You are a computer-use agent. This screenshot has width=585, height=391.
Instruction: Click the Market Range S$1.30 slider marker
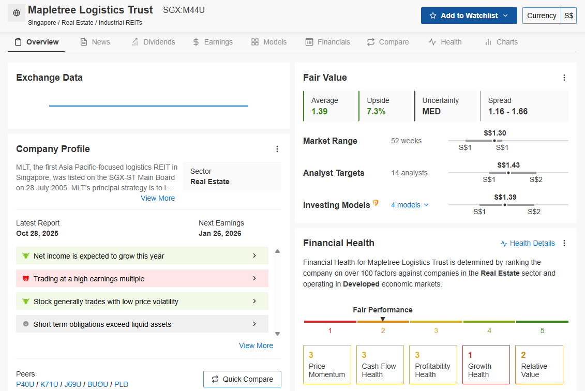click(494, 141)
